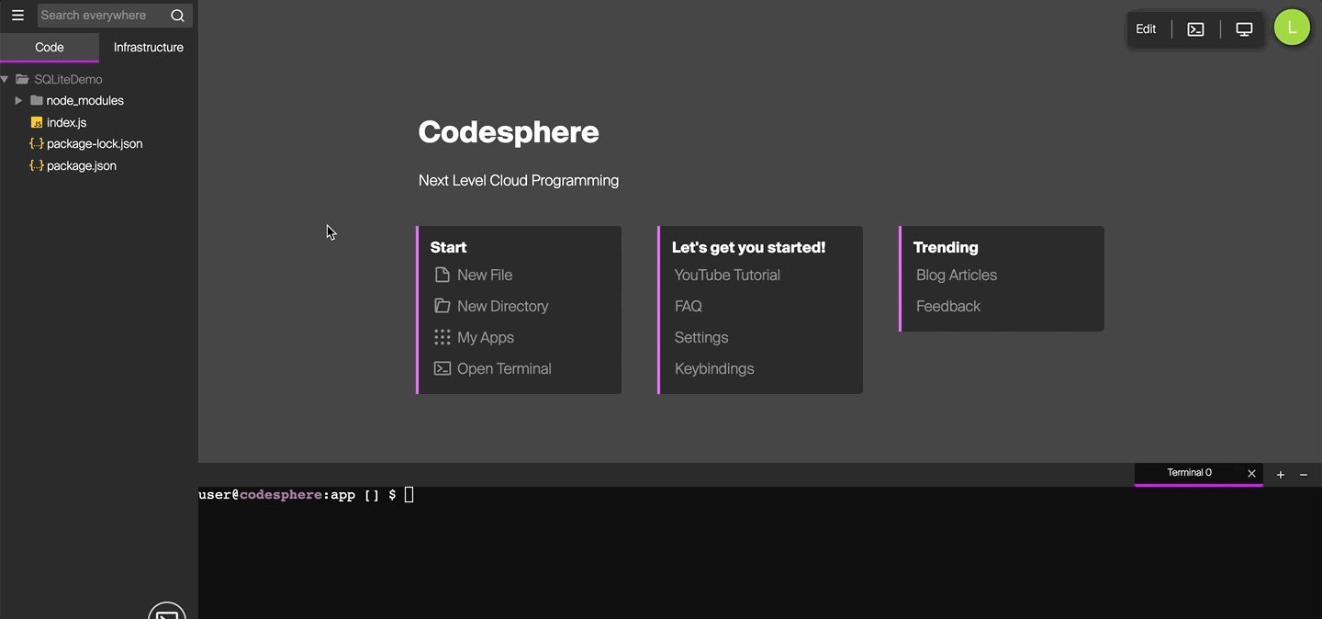Click the monitor preview icon
This screenshot has height=619, width=1322.
(x=1244, y=29)
